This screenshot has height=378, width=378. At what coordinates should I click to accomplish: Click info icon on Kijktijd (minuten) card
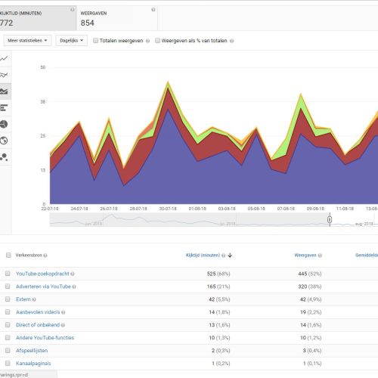pyautogui.click(x=73, y=10)
